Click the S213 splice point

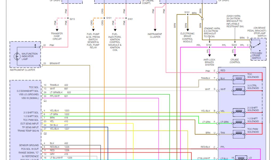[68, 19]
